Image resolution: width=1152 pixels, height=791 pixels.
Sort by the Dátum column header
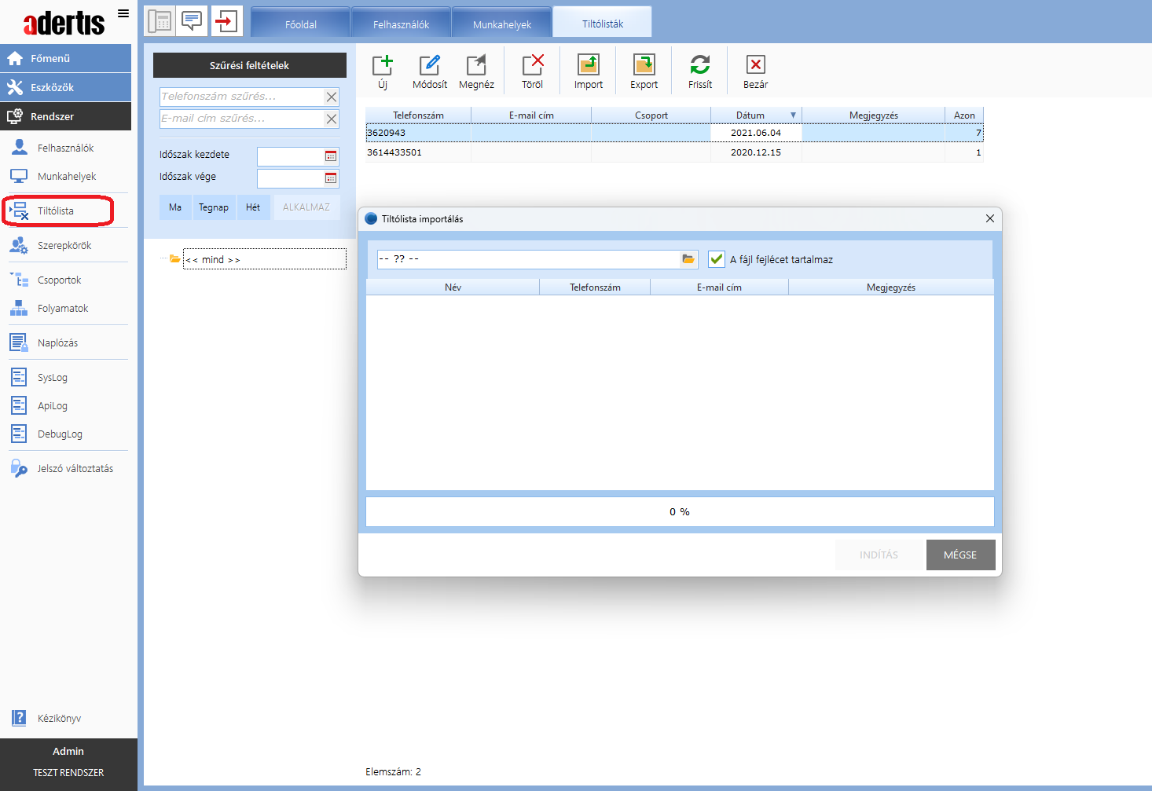pyautogui.click(x=750, y=115)
